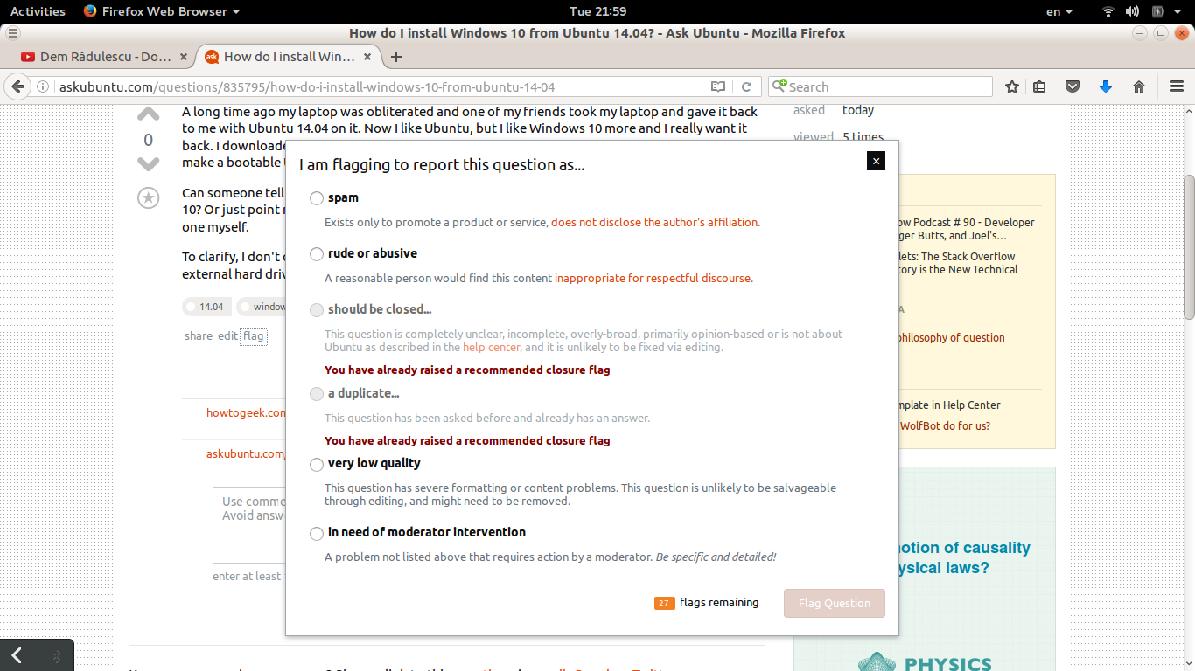Click the 27 flags remaining badge

tap(664, 603)
